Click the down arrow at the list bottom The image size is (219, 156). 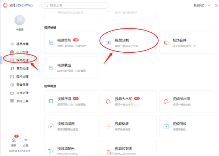click(x=111, y=153)
